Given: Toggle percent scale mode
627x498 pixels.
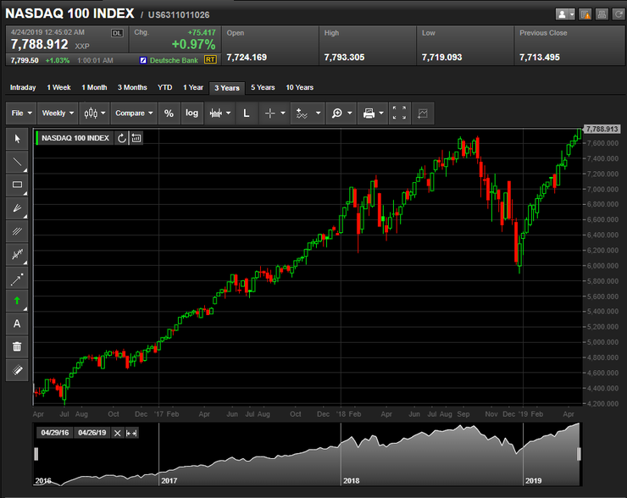Looking at the screenshot, I should (169, 113).
